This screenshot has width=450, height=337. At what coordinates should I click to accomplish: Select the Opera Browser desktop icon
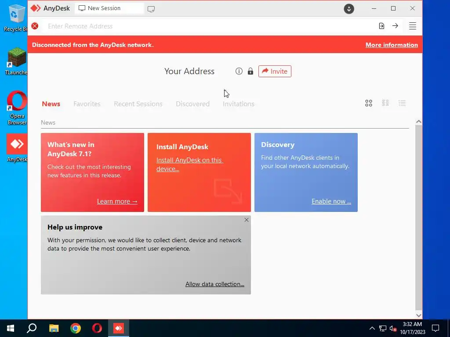17,108
